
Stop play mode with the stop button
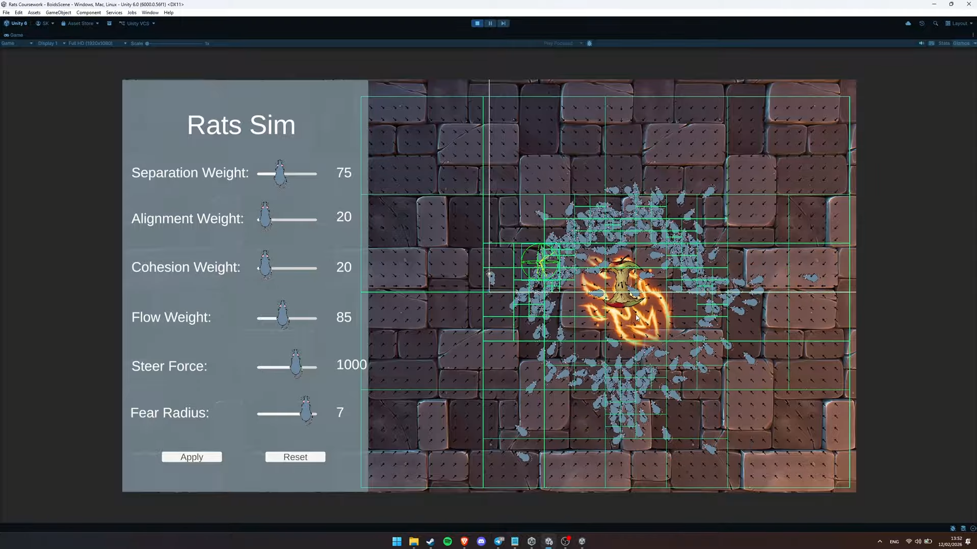click(x=477, y=23)
